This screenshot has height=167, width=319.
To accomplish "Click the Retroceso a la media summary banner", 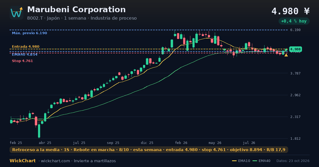I will tap(149, 150).
